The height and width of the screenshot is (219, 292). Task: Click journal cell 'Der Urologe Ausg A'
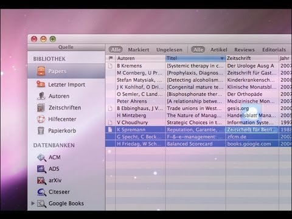coord(251,66)
